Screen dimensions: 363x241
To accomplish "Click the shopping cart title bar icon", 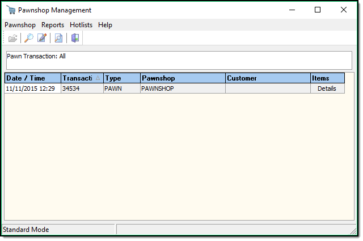I will tap(10, 10).
